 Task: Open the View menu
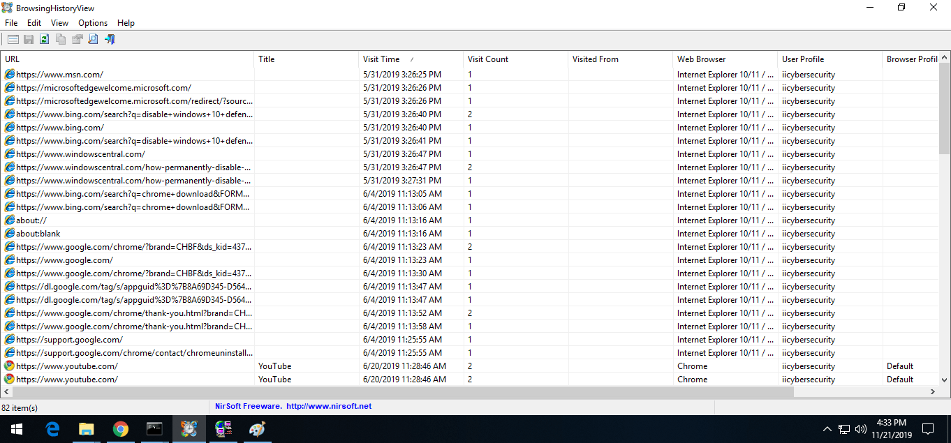click(x=60, y=23)
